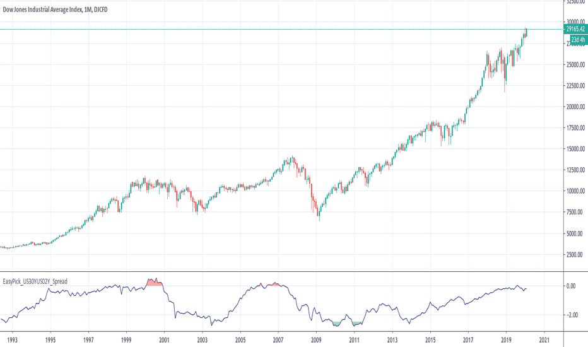Click the 1999 year label on the time axis
This screenshot has width=588, height=347.
126,340
